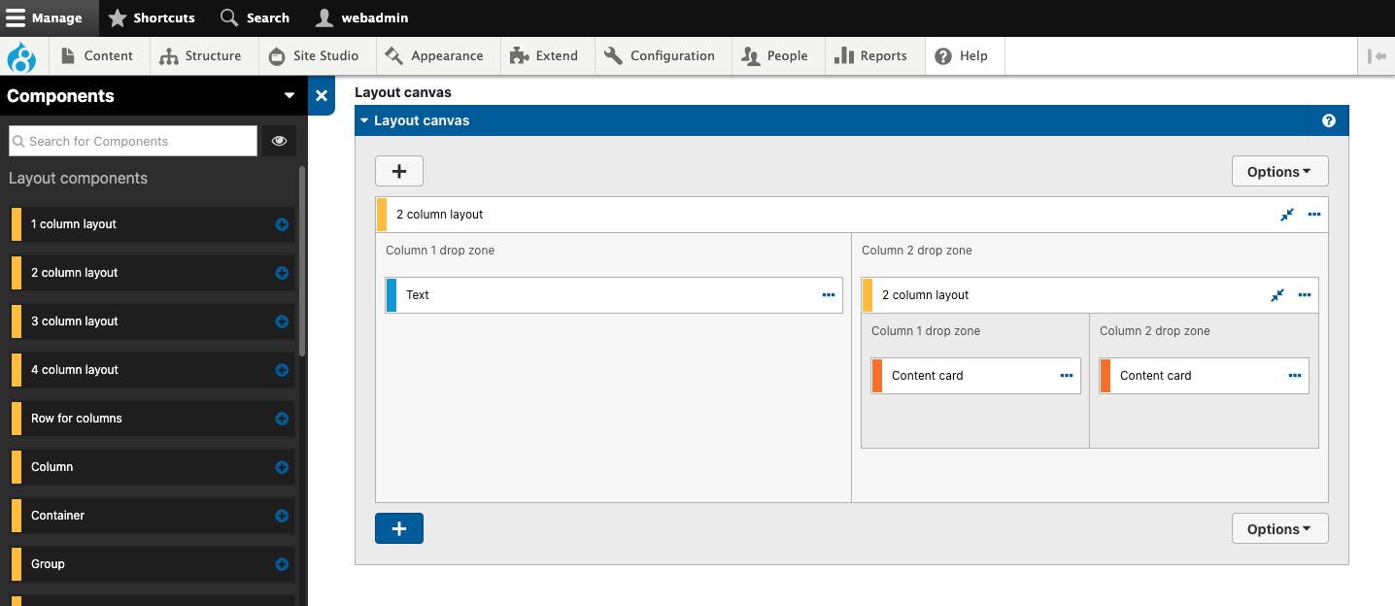This screenshot has width=1395, height=606.
Task: Select the second Content card component
Action: tap(1205, 376)
